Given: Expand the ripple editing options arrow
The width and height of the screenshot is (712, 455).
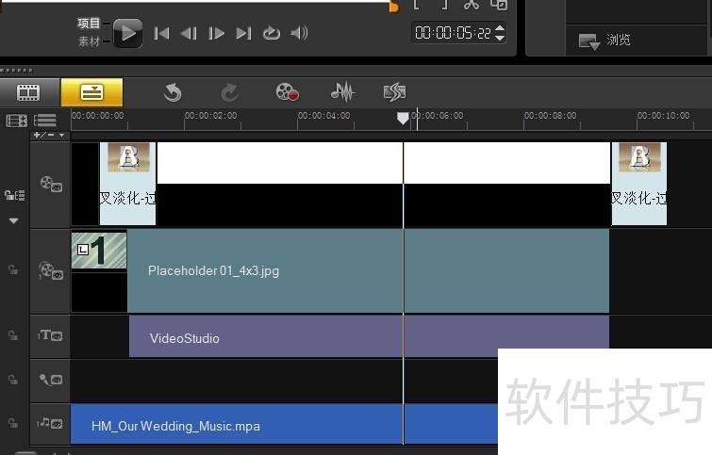Looking at the screenshot, I should click(x=13, y=221).
